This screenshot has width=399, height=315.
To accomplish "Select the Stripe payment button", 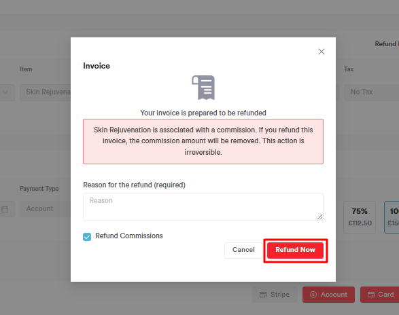I will [x=275, y=295].
